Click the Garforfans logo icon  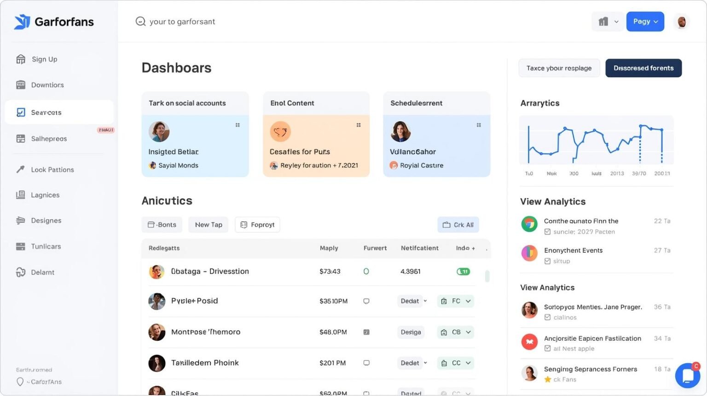(x=22, y=22)
